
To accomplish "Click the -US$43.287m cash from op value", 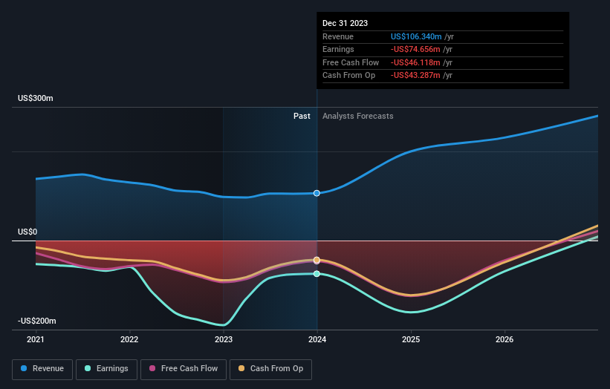I will pyautogui.click(x=415, y=76).
